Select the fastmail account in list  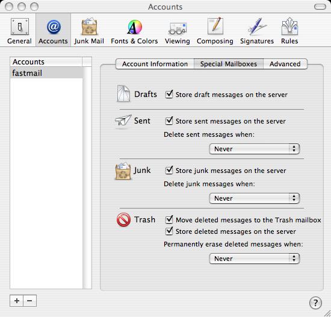click(x=46, y=73)
